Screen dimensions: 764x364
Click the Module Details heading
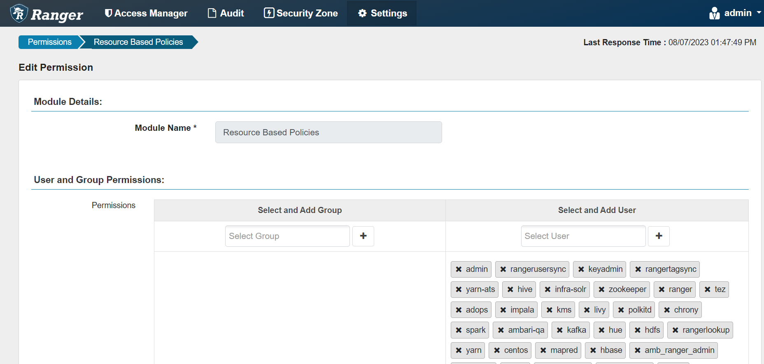68,102
